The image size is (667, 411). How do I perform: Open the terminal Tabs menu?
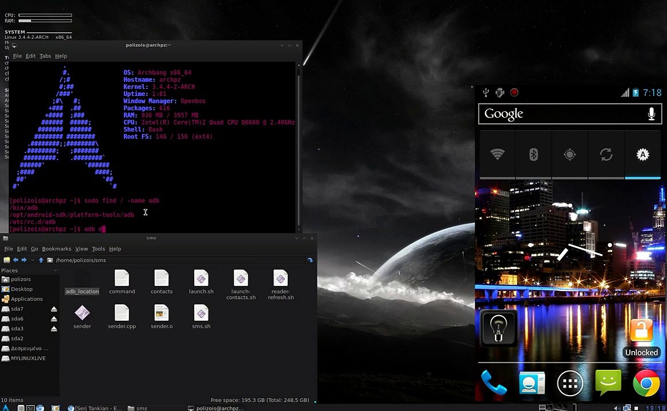click(45, 56)
